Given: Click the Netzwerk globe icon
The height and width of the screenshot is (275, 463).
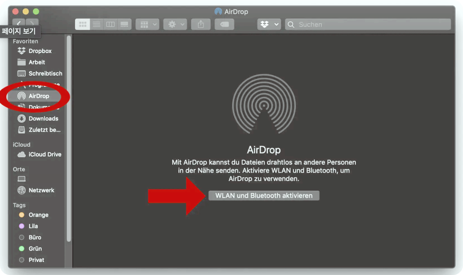Looking at the screenshot, I should tap(21, 190).
